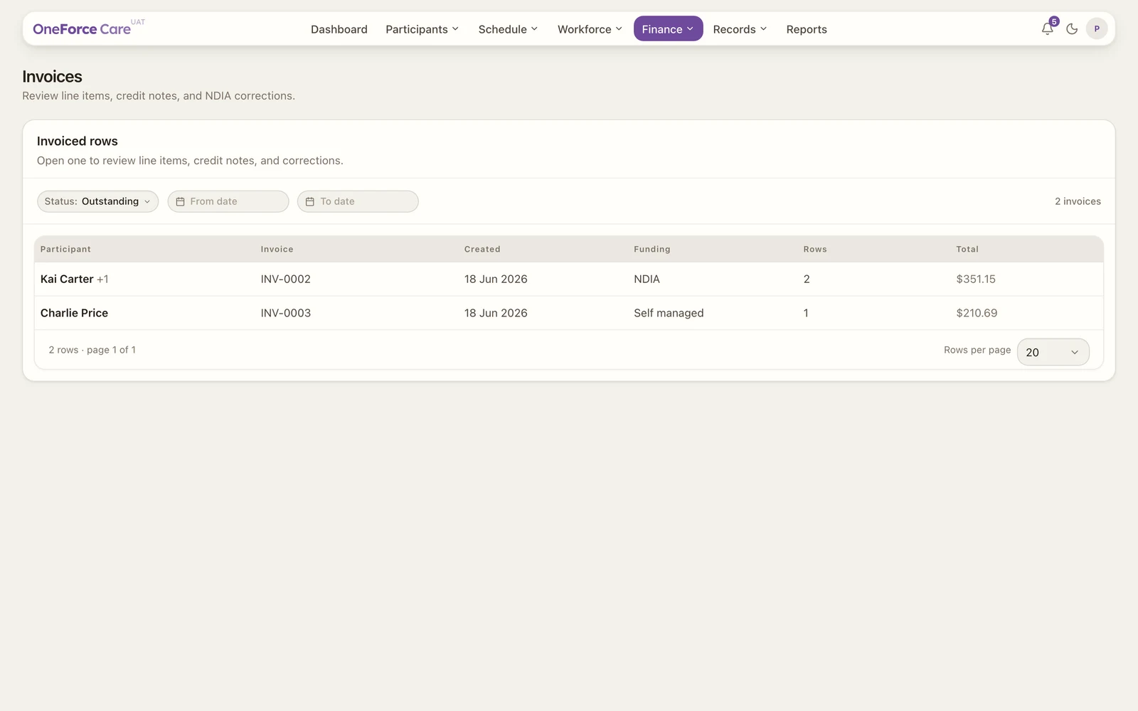The image size is (1138, 711).
Task: Open the Reports page
Action: [x=807, y=29]
